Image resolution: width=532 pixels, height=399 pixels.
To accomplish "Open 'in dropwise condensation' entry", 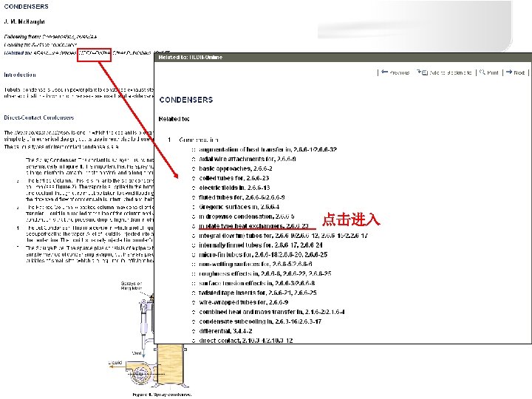I will click(247, 216).
